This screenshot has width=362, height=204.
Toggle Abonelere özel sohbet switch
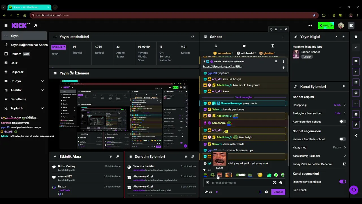point(342,122)
